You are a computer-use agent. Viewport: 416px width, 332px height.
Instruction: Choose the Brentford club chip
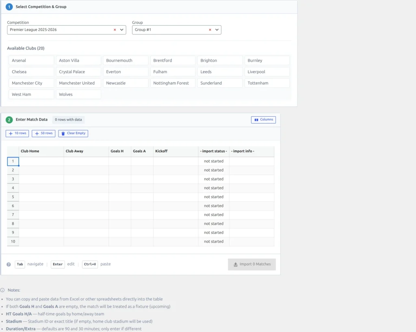[x=173, y=61]
